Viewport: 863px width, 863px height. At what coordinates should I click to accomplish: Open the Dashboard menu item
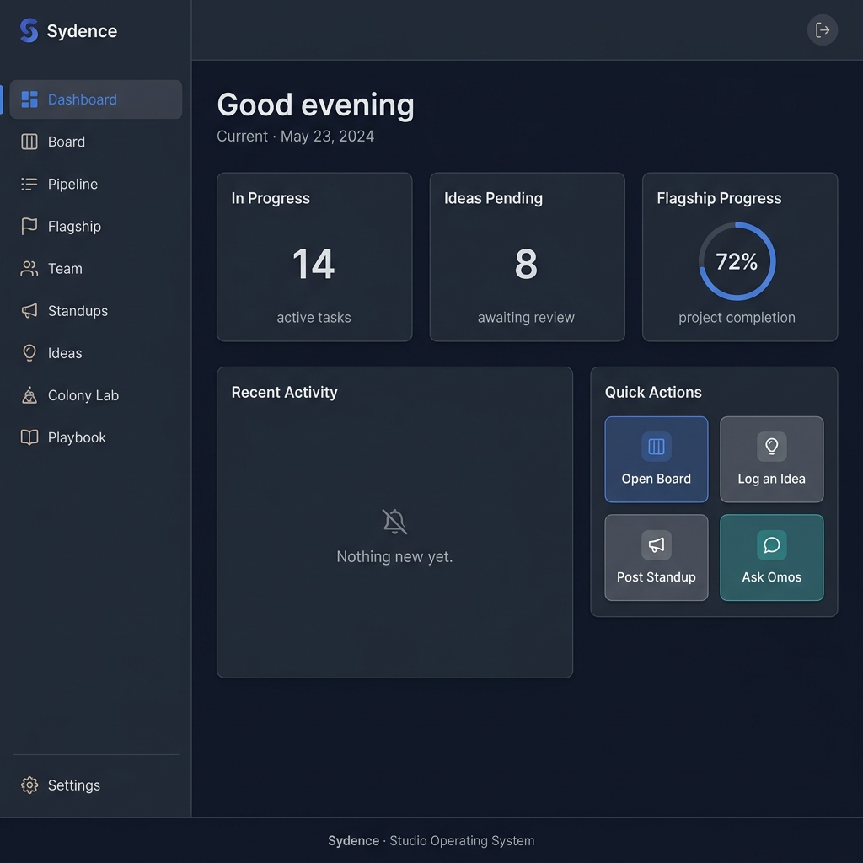coord(96,99)
